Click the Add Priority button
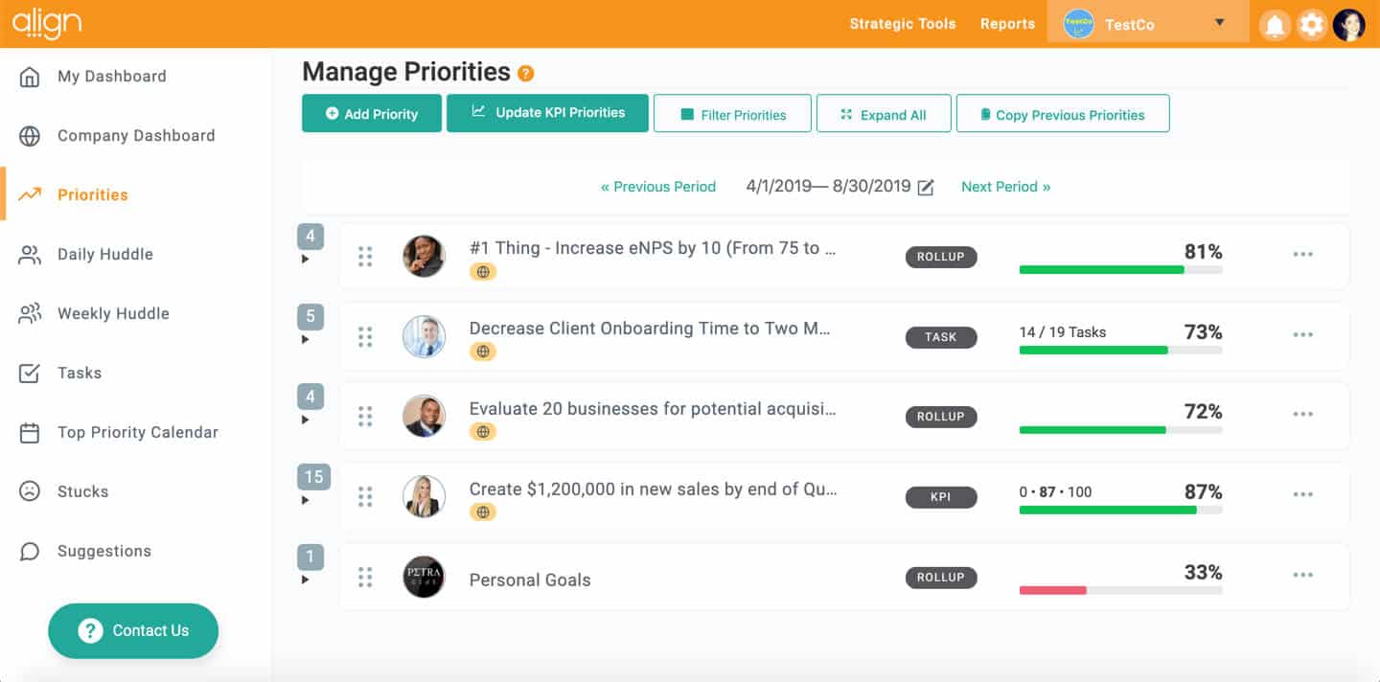This screenshot has width=1380, height=682. click(371, 113)
